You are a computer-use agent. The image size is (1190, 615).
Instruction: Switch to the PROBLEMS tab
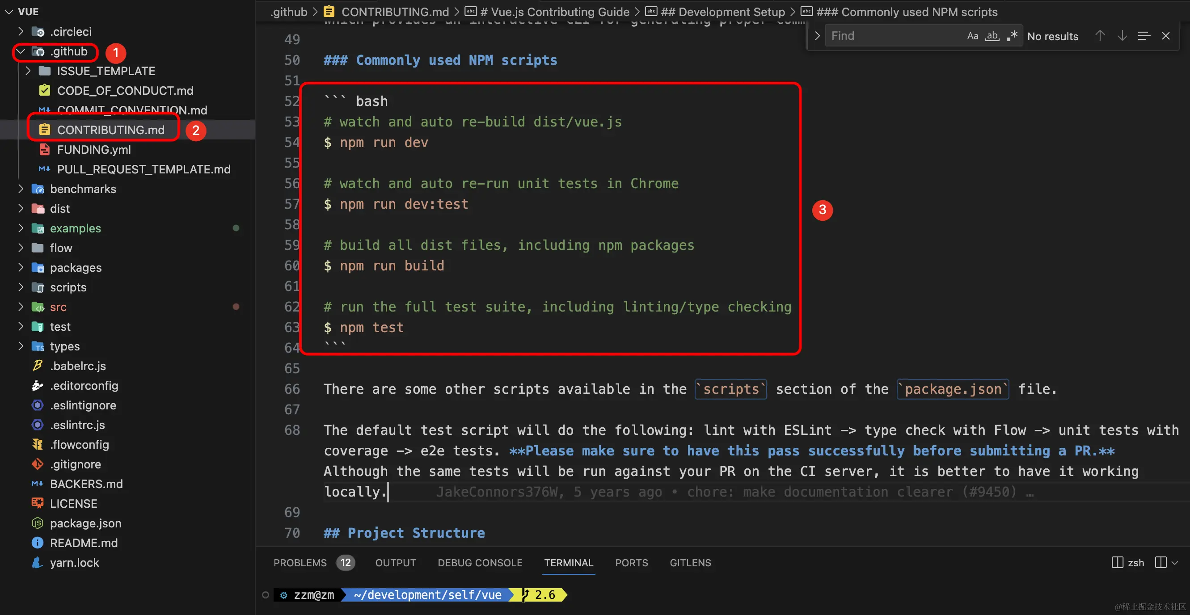coord(300,562)
